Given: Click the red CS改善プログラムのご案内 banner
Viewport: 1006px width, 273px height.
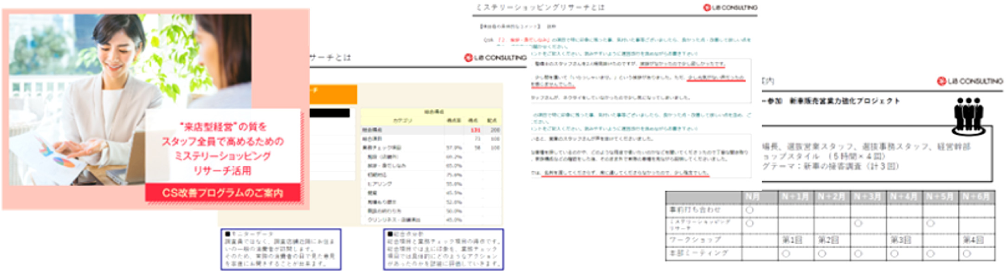Looking at the screenshot, I should [x=223, y=193].
